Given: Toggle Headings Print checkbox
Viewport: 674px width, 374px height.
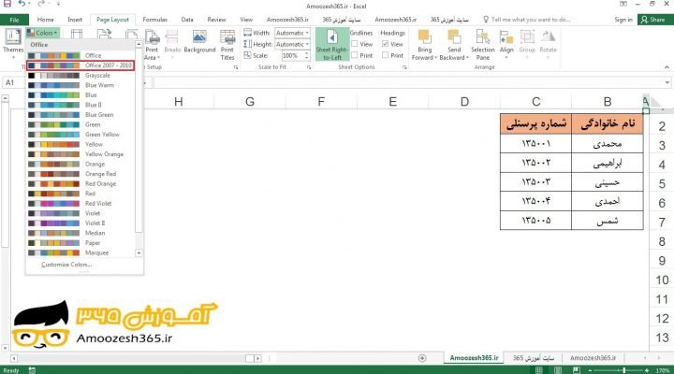Looking at the screenshot, I should tap(385, 55).
